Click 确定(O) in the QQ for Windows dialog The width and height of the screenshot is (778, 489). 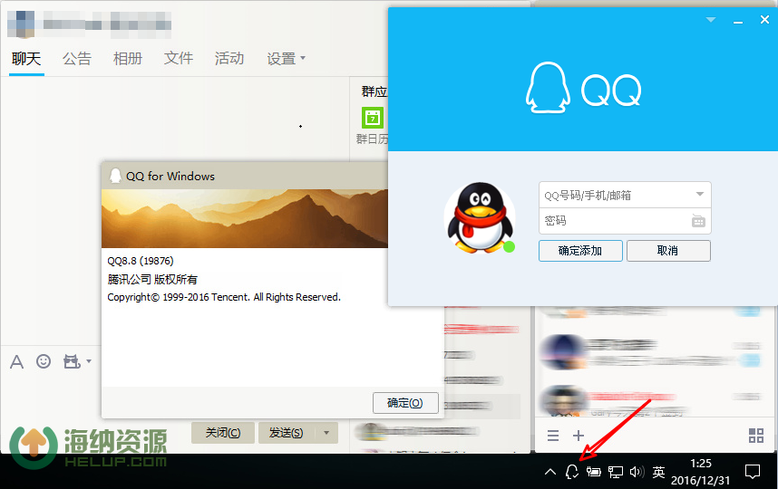click(405, 403)
